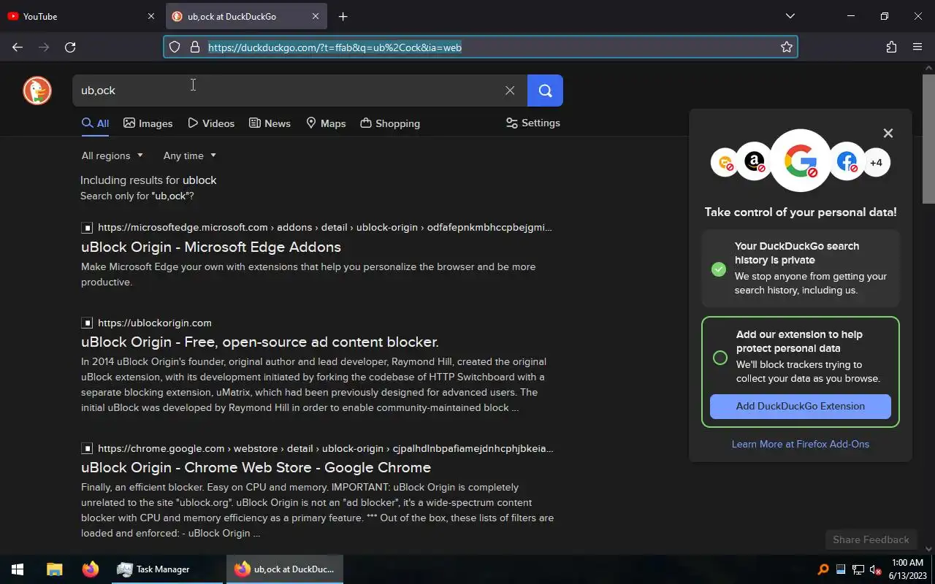Click the page vertical scrollbar thumb
The width and height of the screenshot is (935, 584).
928,139
